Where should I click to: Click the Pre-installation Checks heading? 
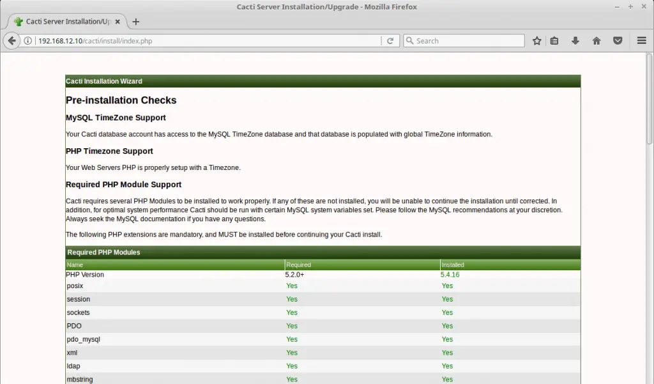pos(121,100)
